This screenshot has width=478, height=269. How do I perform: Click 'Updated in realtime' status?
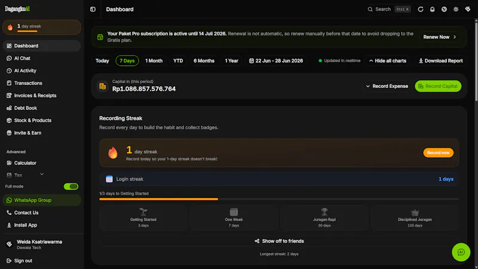point(339,61)
